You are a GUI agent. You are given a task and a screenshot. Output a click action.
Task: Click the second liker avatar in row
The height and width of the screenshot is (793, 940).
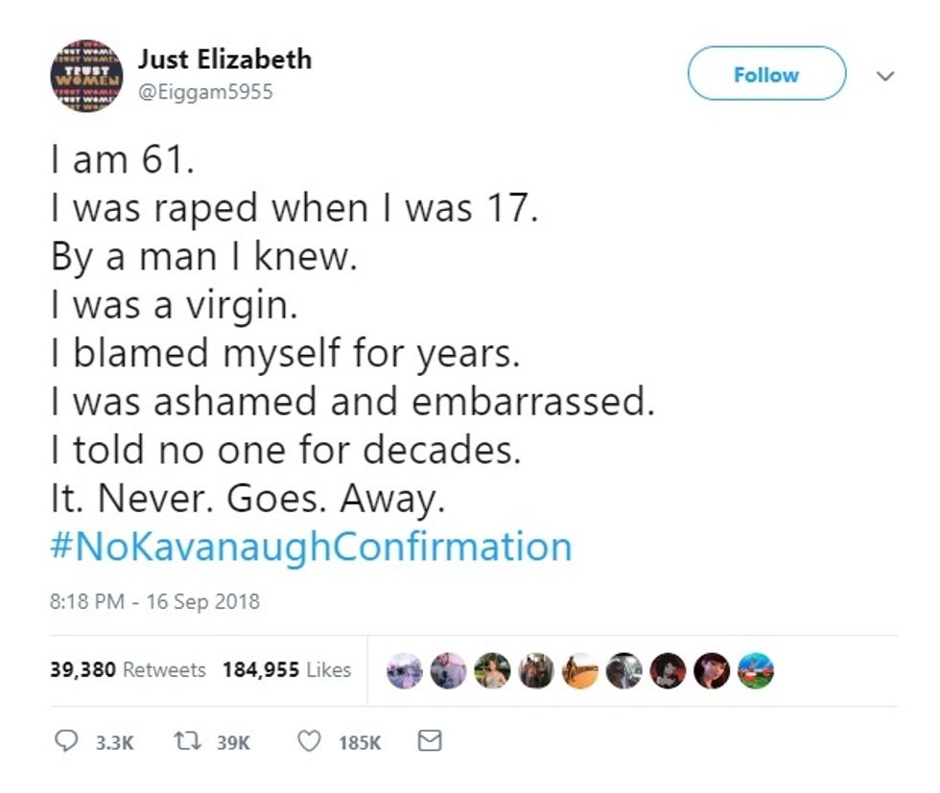pos(448,671)
